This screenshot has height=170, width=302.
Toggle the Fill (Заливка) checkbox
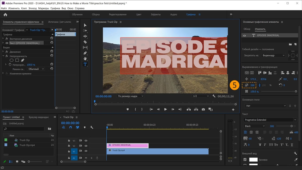[245, 160]
